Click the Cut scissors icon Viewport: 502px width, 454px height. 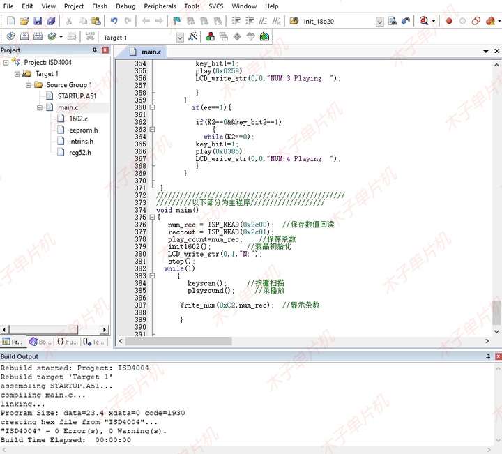point(69,21)
